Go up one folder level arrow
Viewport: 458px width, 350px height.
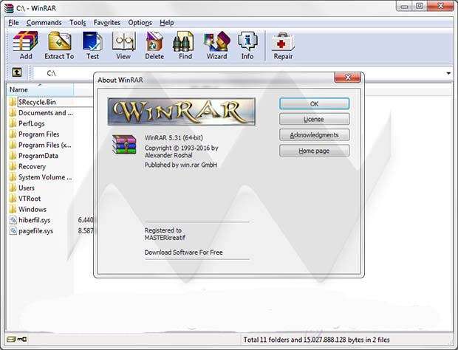pos(17,72)
